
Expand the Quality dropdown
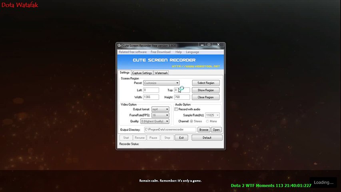click(x=155, y=121)
